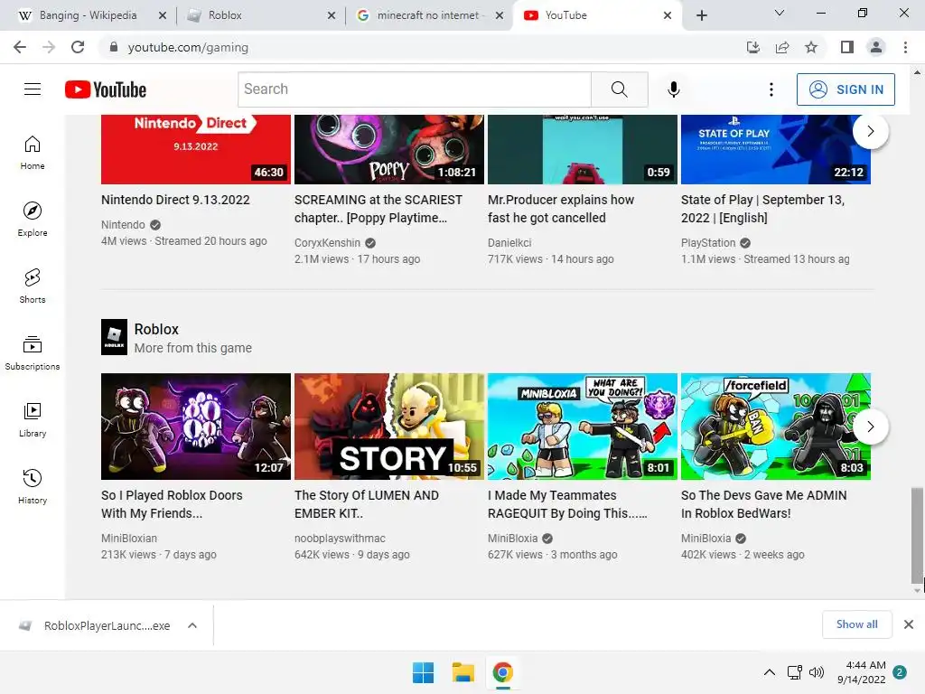The image size is (925, 694).
Task: Go to Home in sidebar
Action: (x=33, y=153)
